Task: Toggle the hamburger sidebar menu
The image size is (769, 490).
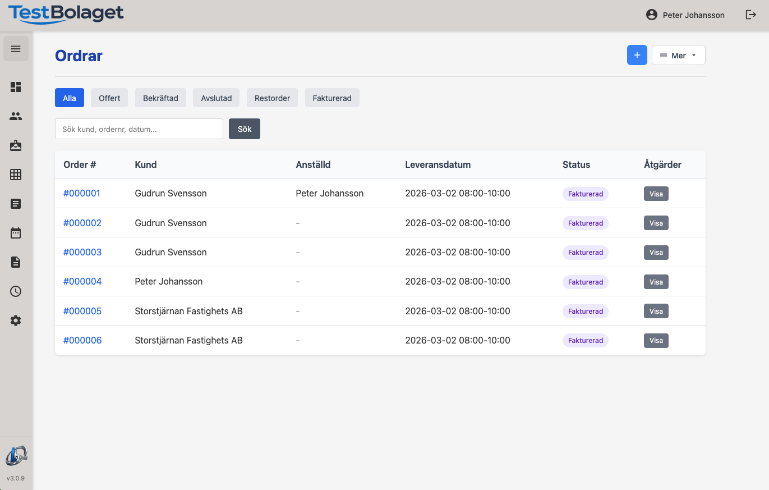Action: [x=16, y=49]
